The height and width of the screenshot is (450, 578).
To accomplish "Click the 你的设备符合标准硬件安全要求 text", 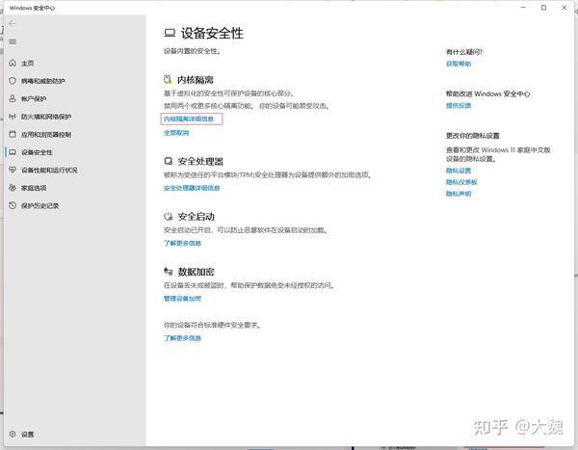I will pyautogui.click(x=212, y=325).
